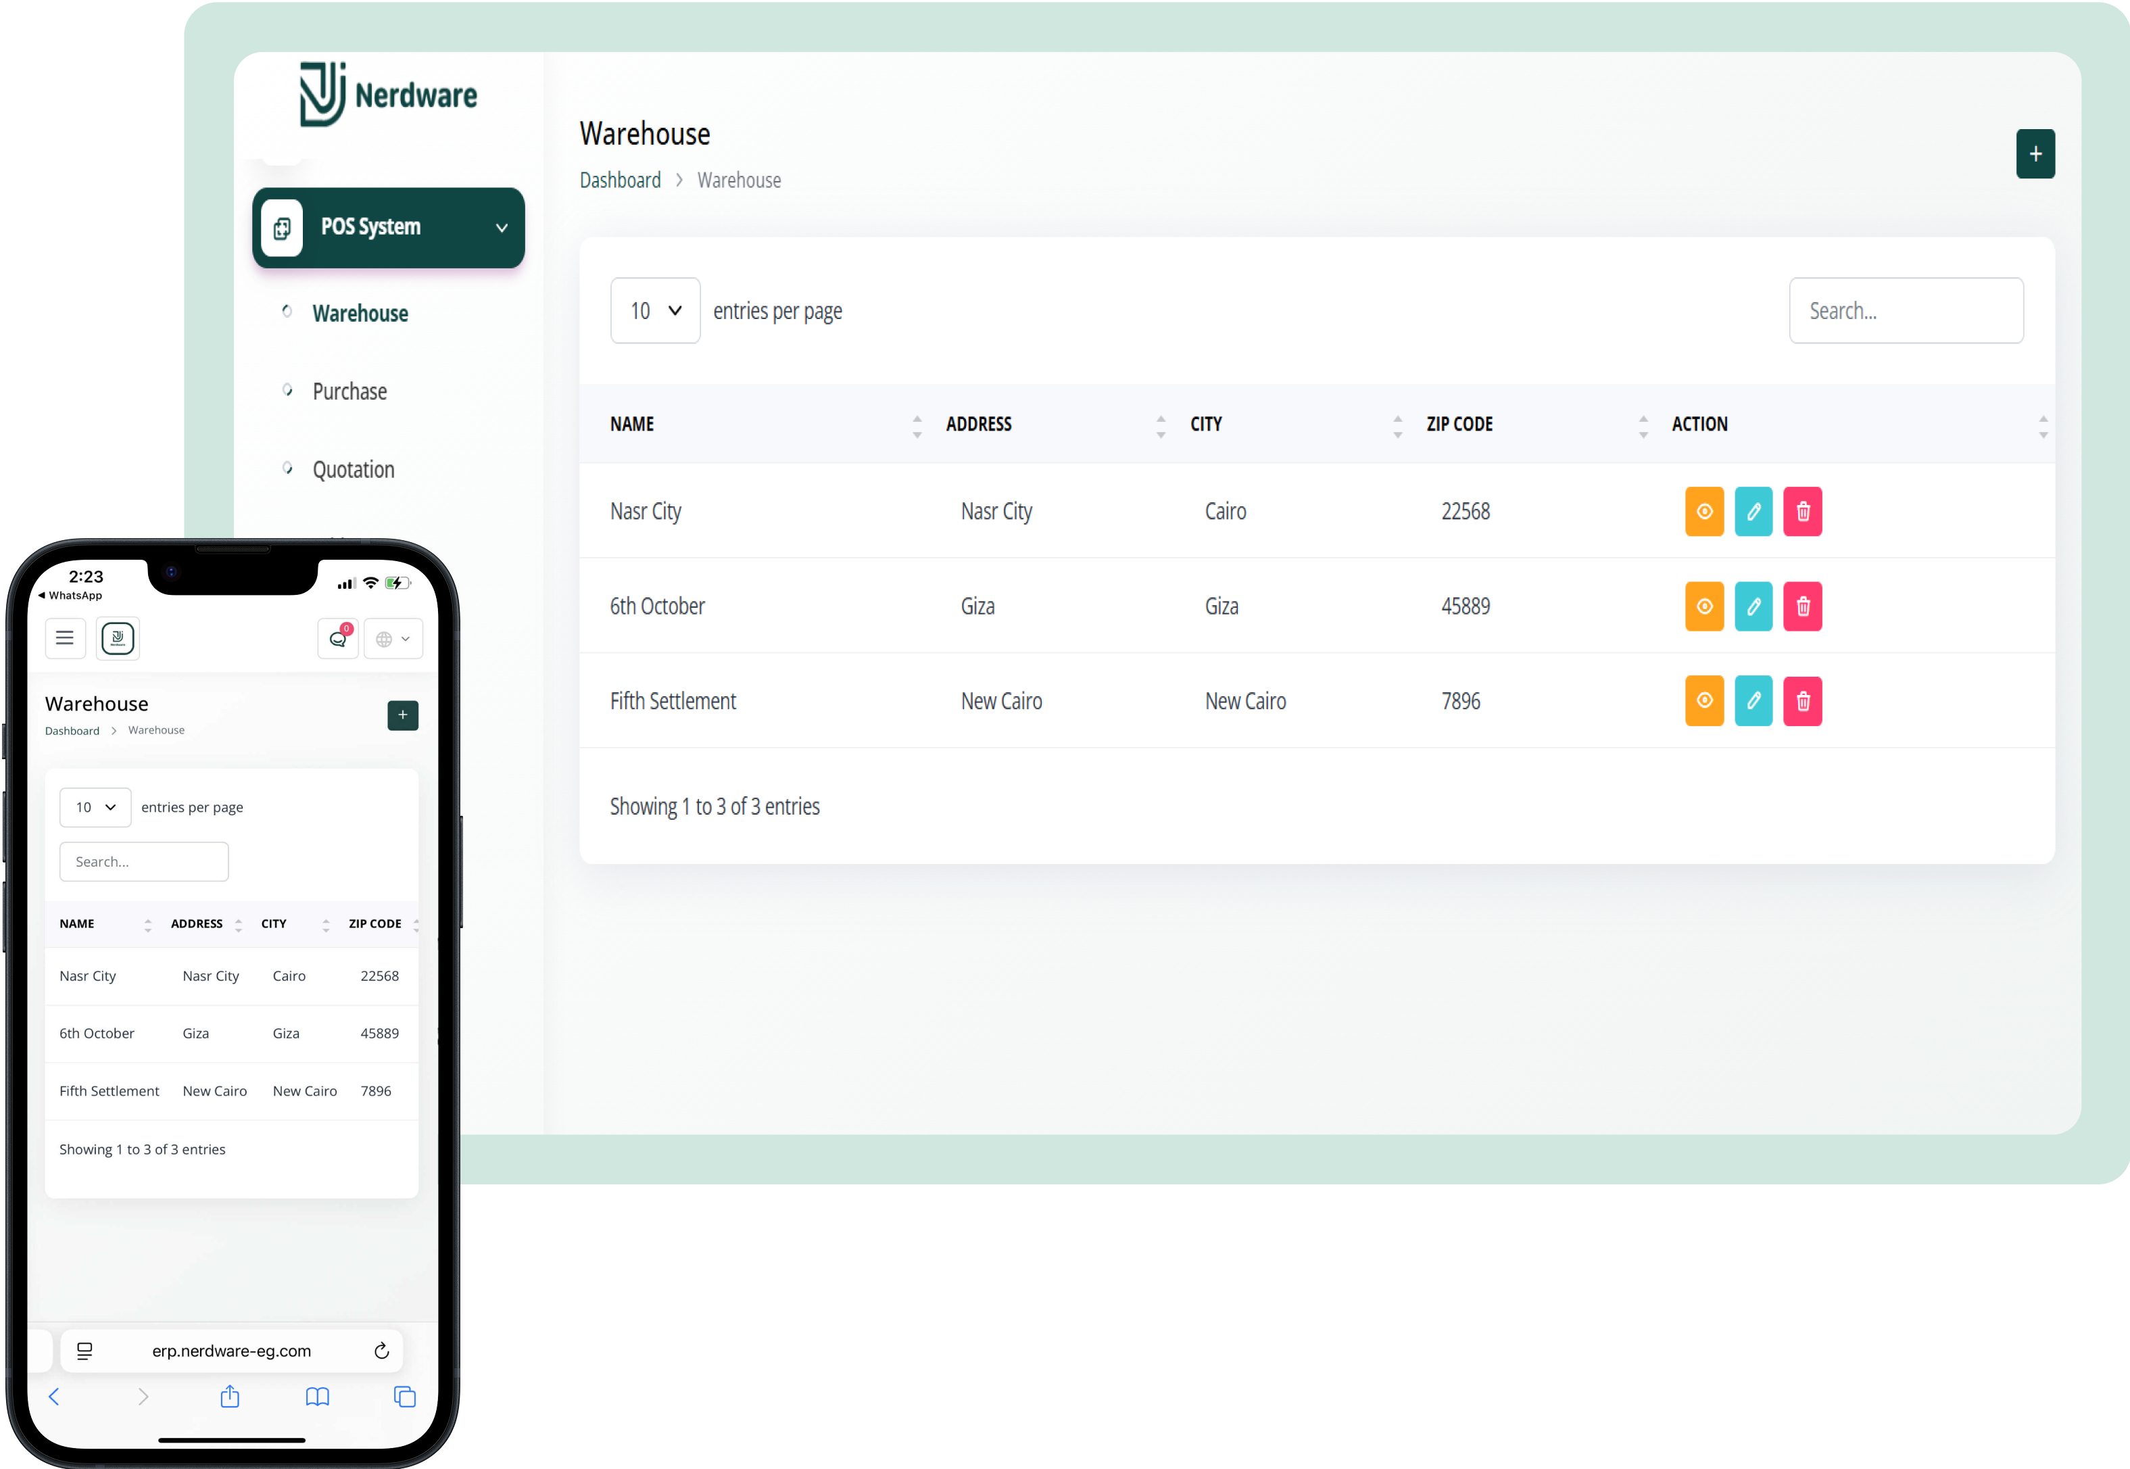The height and width of the screenshot is (1469, 2130).
Task: Open the hamburger menu on the phone
Action: click(x=64, y=638)
